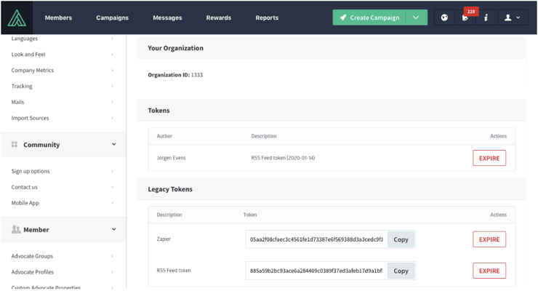The height and width of the screenshot is (291, 538).
Task: Click the info icon in header
Action: coord(486,17)
